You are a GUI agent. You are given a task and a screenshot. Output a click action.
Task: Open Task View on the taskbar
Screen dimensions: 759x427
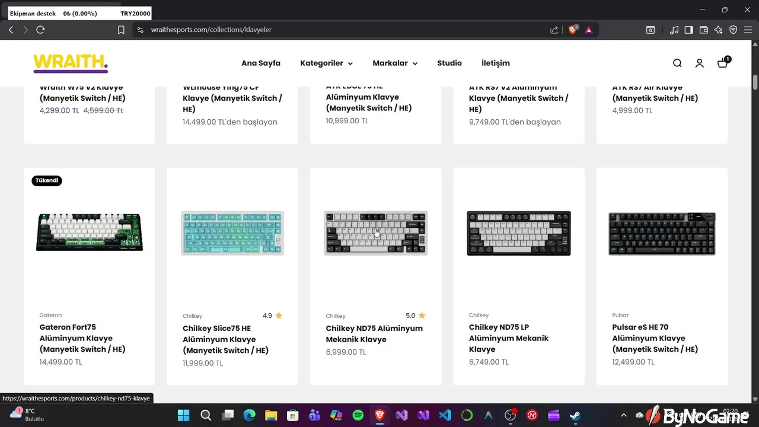point(228,415)
